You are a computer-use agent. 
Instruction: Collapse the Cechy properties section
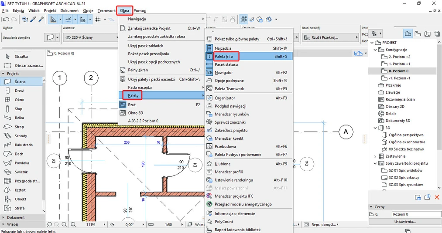point(371,207)
